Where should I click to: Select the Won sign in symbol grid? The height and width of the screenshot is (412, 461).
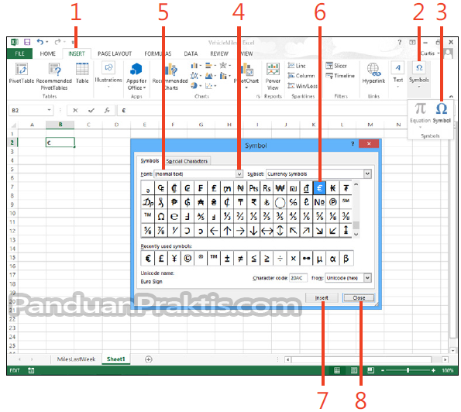(280, 188)
